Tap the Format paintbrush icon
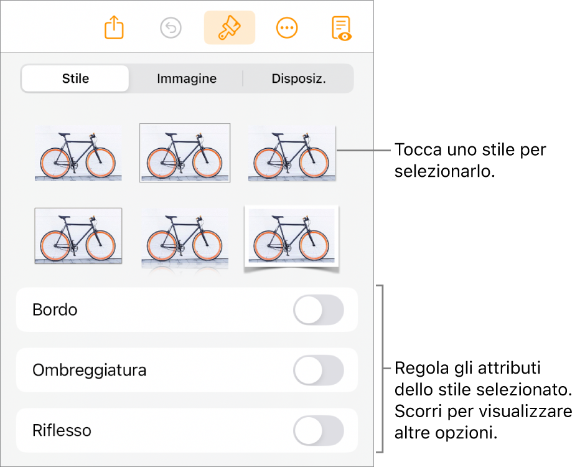This screenshot has height=467, width=585. point(229,28)
